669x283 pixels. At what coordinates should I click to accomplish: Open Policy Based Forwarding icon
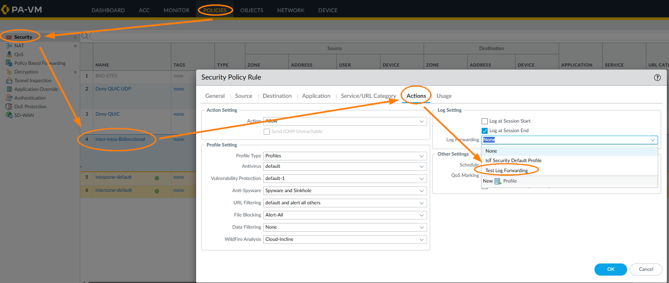[x=9, y=63]
